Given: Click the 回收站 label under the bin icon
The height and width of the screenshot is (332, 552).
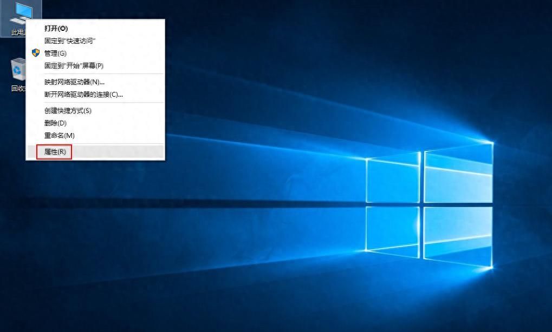Looking at the screenshot, I should click(x=17, y=88).
